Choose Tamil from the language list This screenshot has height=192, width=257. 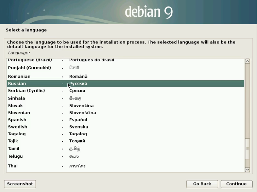pos(14,149)
